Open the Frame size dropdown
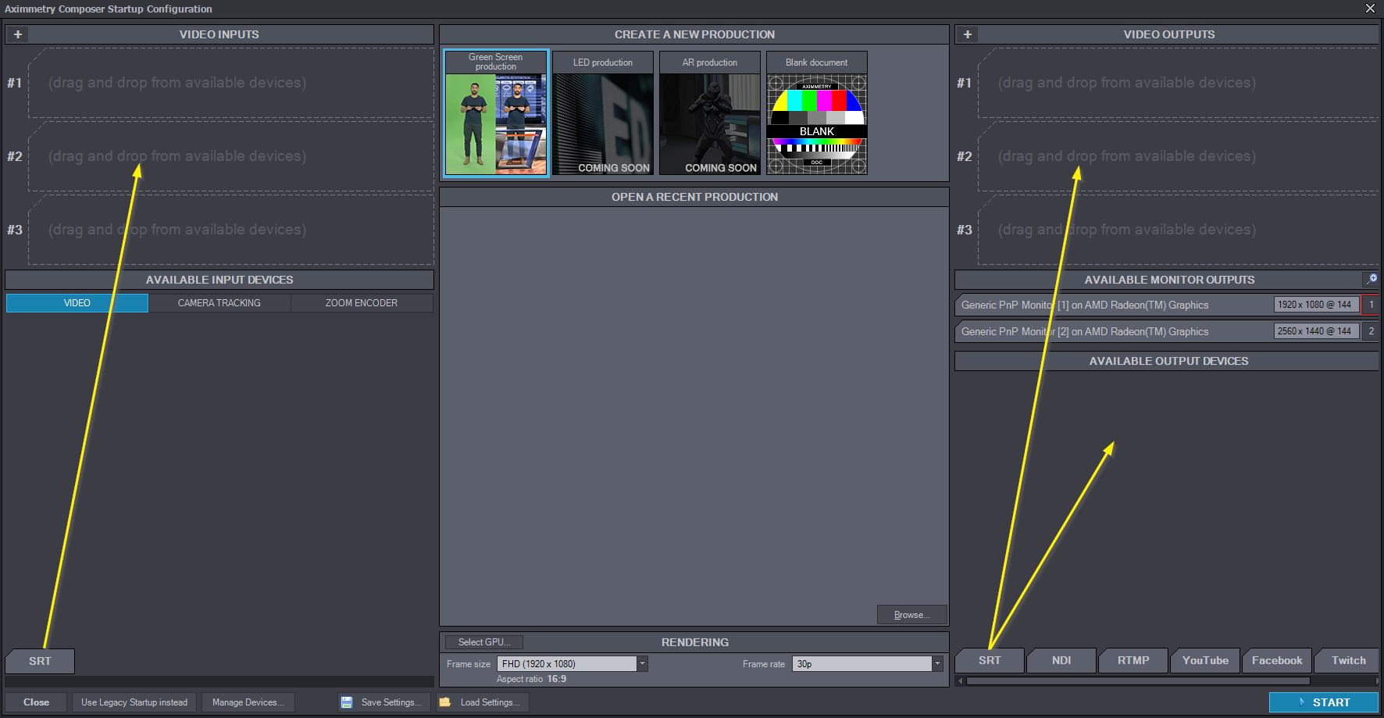The width and height of the screenshot is (1384, 718). tap(642, 664)
